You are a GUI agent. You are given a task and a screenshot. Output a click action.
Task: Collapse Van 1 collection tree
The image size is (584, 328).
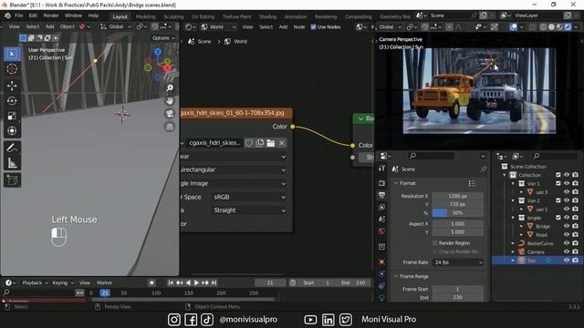click(x=513, y=183)
